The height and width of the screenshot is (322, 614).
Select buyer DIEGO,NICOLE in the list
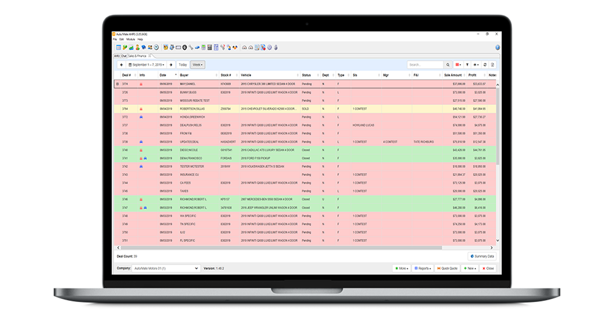point(188,150)
